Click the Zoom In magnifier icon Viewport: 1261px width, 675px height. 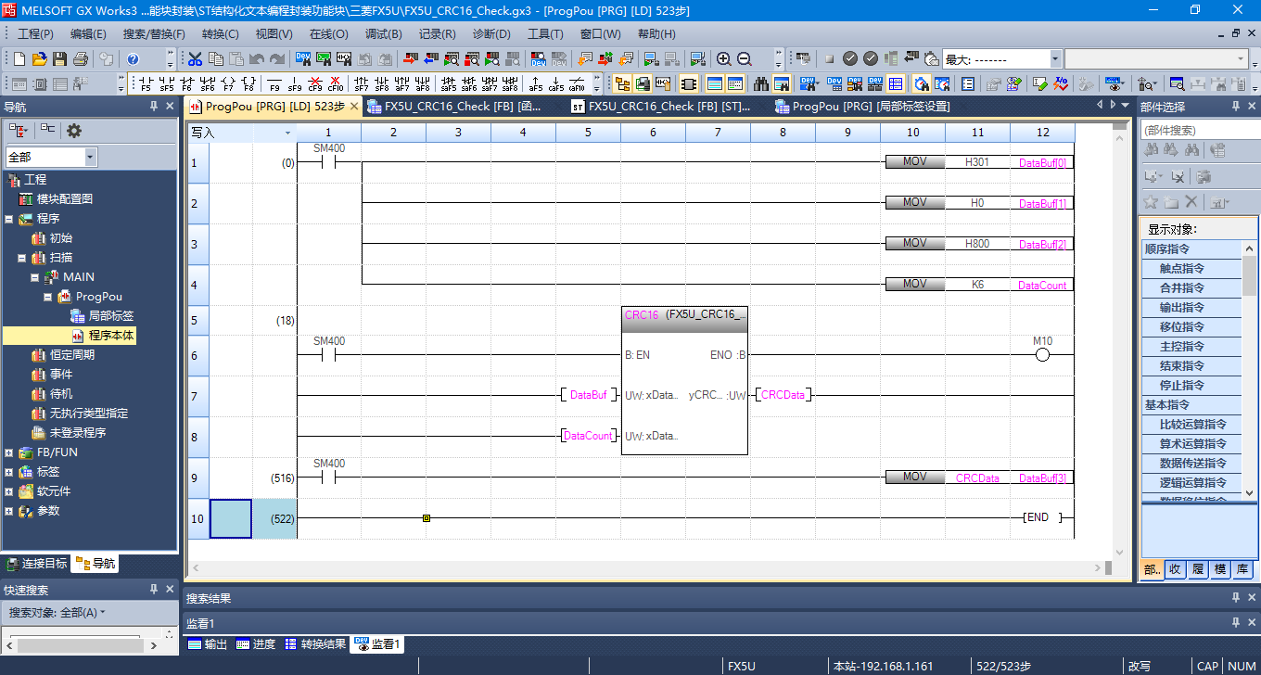[724, 59]
